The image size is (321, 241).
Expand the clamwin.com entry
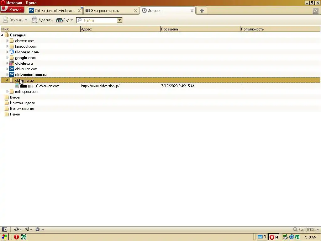click(x=7, y=41)
